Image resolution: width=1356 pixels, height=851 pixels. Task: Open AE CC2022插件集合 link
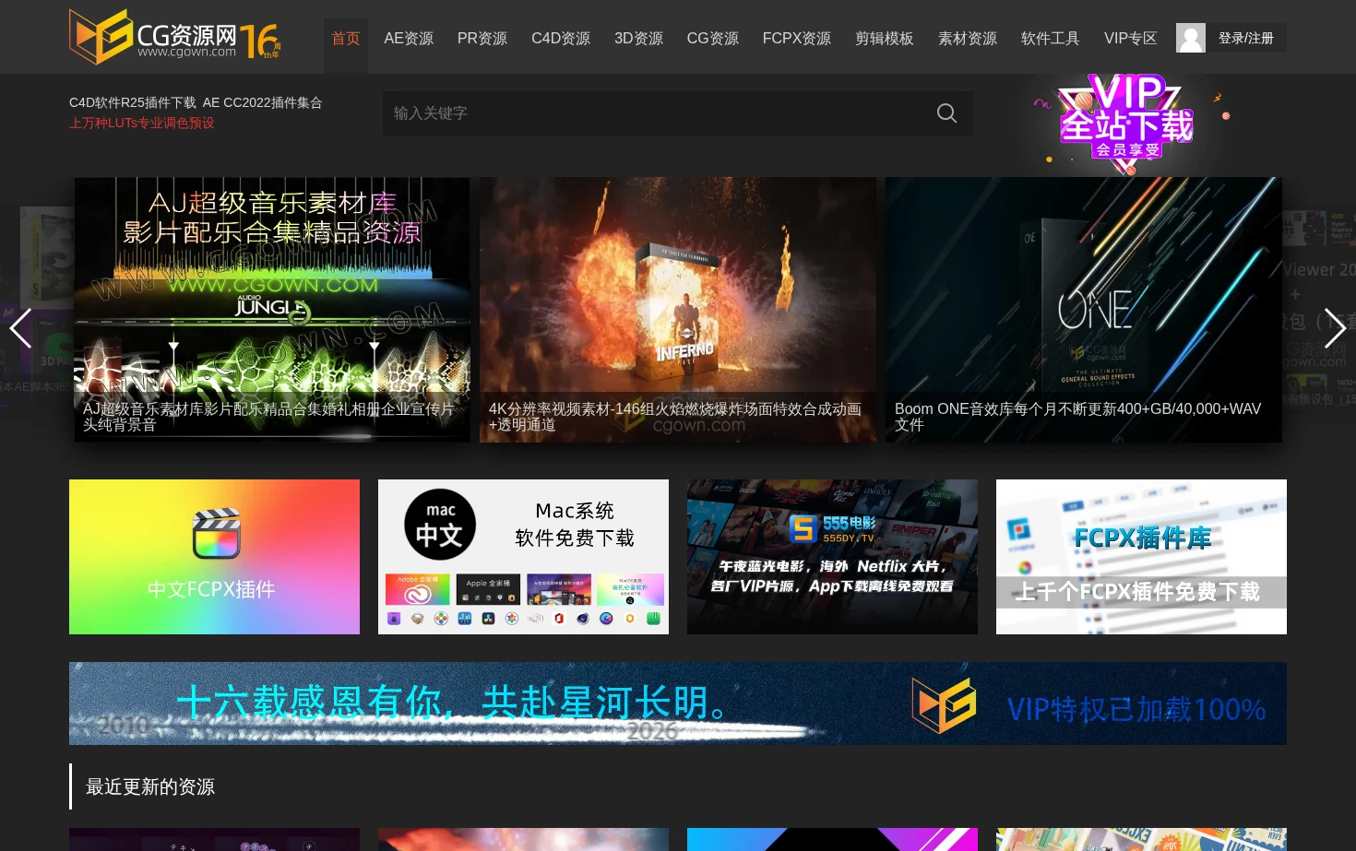pyautogui.click(x=263, y=102)
